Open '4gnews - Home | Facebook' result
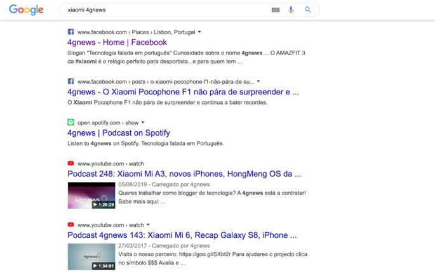 [117, 42]
